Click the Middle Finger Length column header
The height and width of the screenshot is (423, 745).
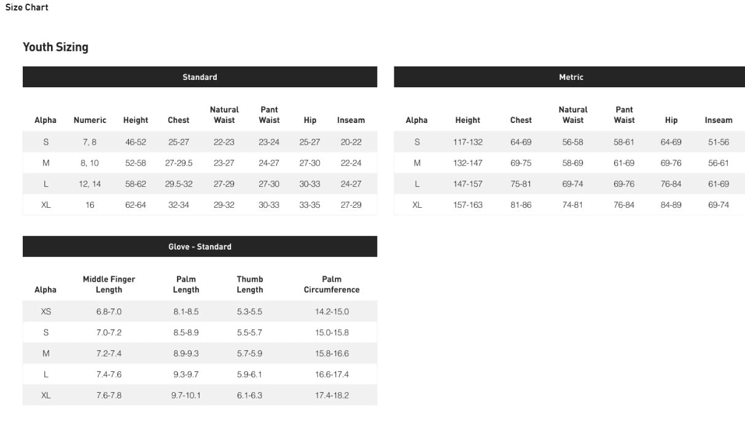pos(109,284)
